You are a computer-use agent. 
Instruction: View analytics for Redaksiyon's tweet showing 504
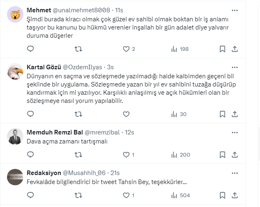coord(180,196)
